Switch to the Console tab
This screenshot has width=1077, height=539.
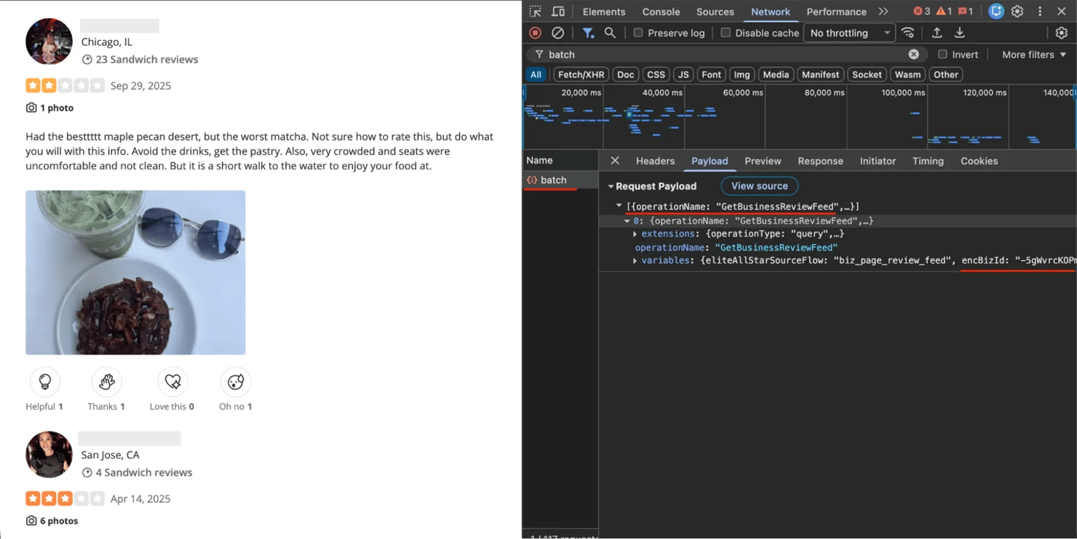point(661,12)
